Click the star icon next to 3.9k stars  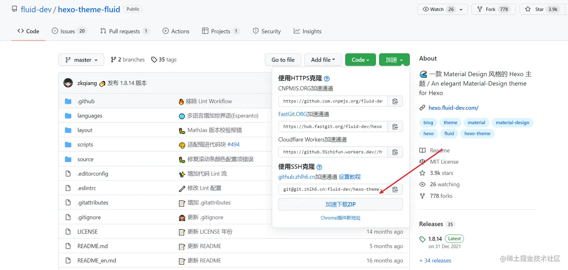point(422,173)
